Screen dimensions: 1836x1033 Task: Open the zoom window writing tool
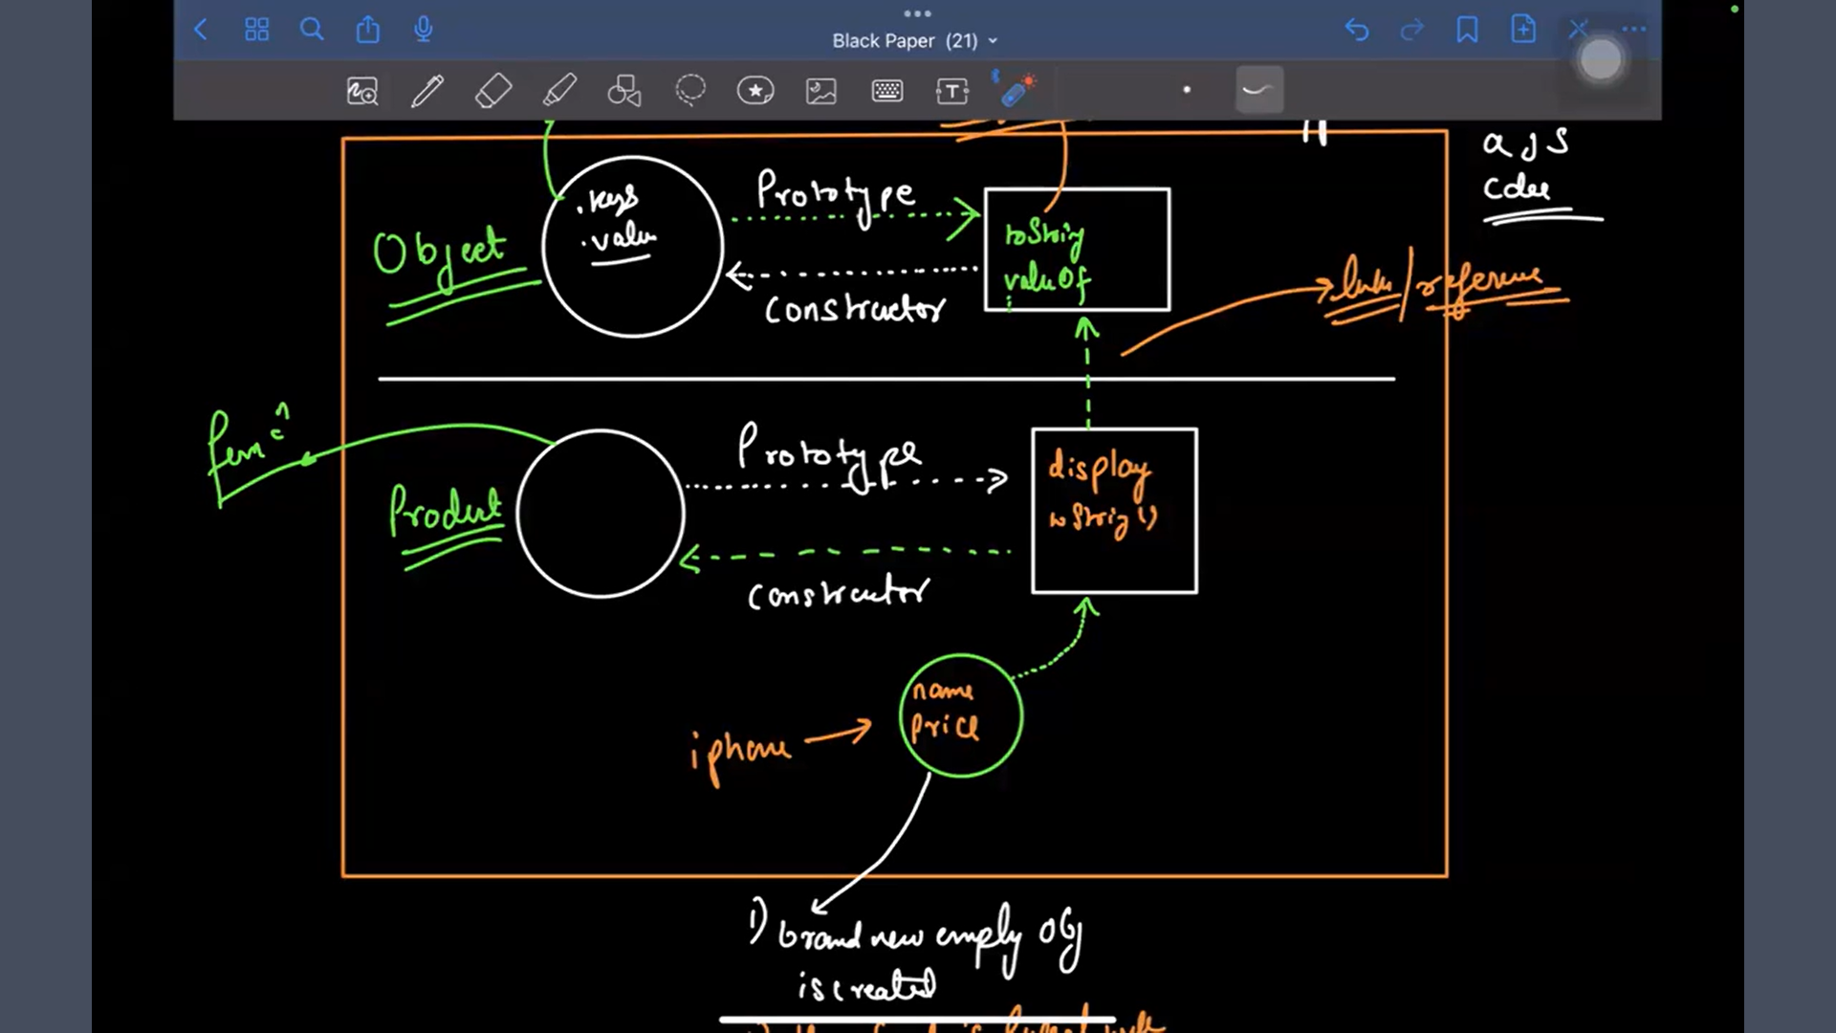point(362,91)
